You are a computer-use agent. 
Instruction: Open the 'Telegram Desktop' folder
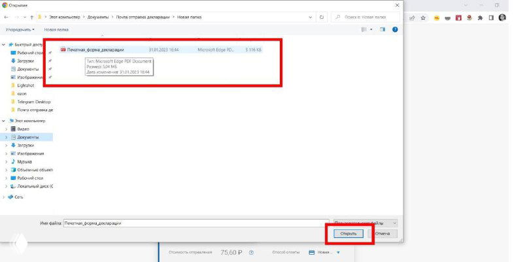tap(34, 102)
